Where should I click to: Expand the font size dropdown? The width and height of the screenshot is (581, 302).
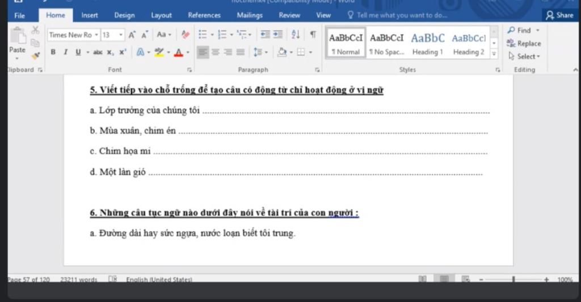tap(121, 35)
